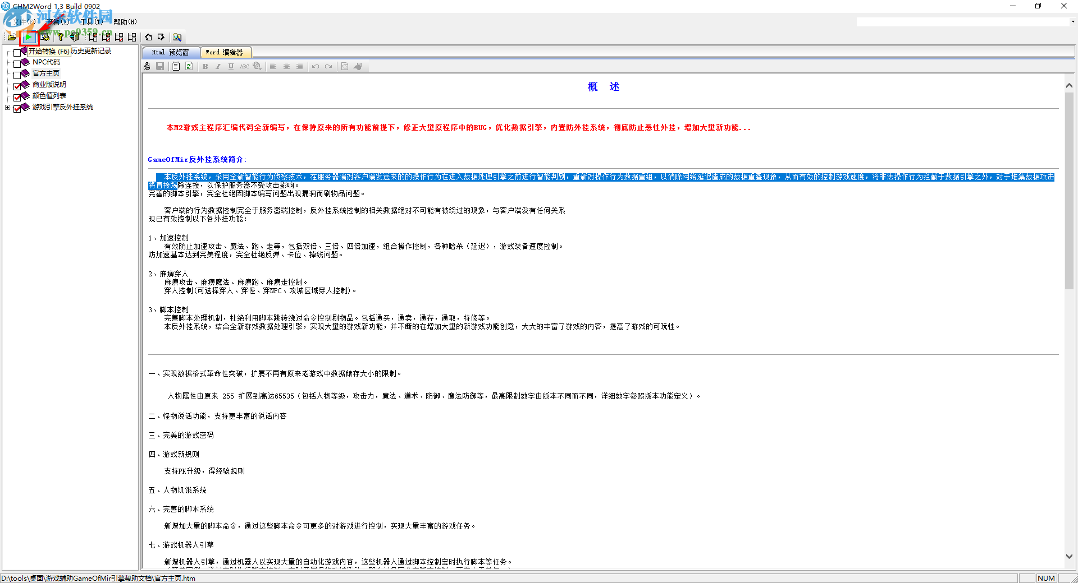This screenshot has height=583, width=1078.
Task: Click the grayed page icon after redo
Action: coord(345,66)
